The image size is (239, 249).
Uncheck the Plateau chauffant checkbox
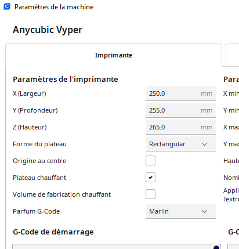pyautogui.click(x=150, y=178)
